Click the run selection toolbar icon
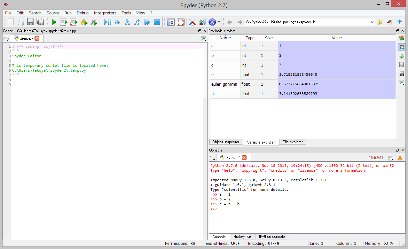The width and height of the screenshot is (408, 249). tap(84, 22)
